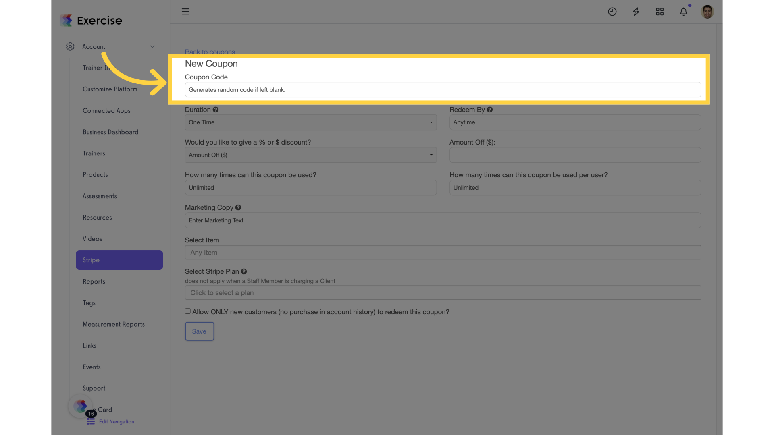Open the discount type dropdown
Screen dimensions: 774x435
311,155
